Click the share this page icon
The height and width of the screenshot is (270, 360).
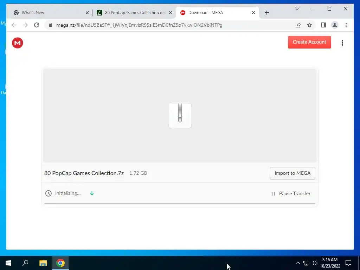[298, 25]
